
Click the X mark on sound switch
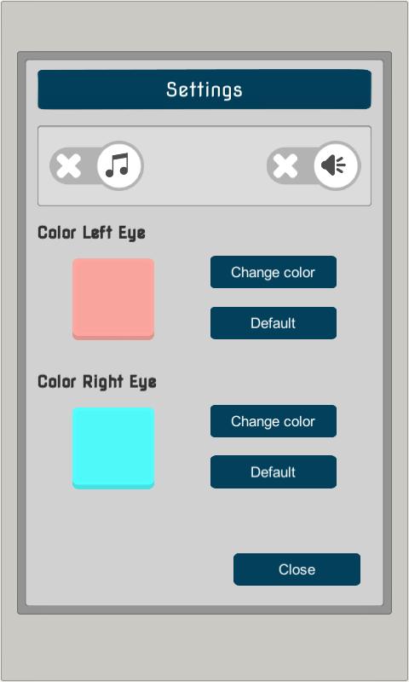tap(285, 165)
